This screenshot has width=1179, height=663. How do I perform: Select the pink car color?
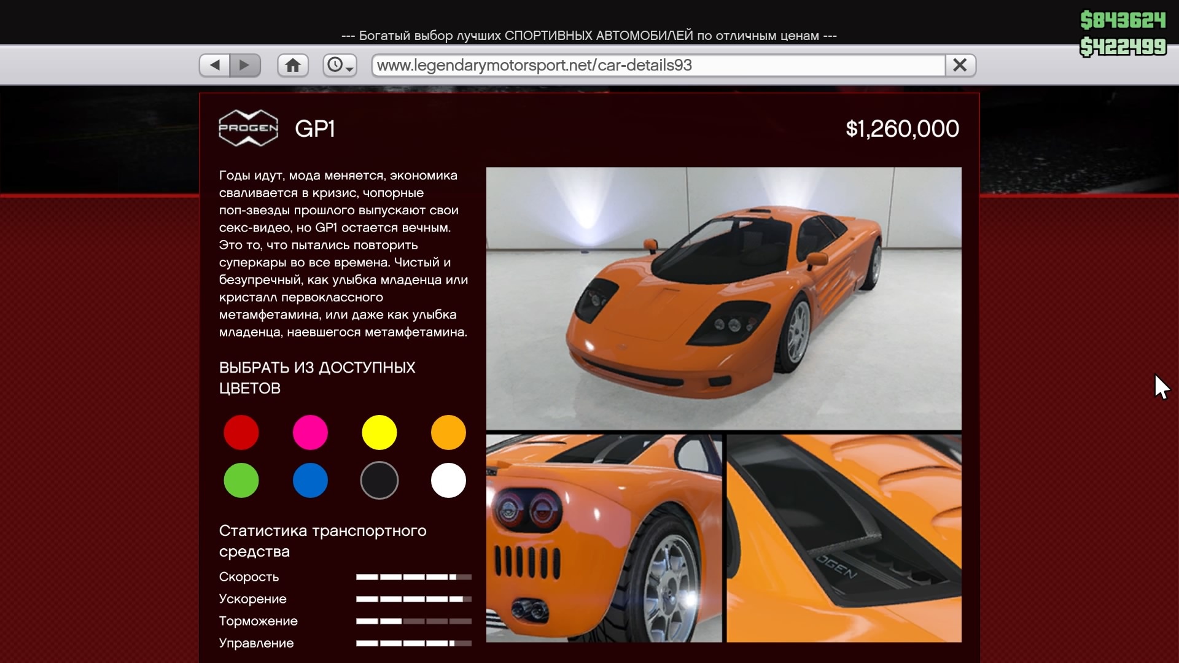coord(310,432)
